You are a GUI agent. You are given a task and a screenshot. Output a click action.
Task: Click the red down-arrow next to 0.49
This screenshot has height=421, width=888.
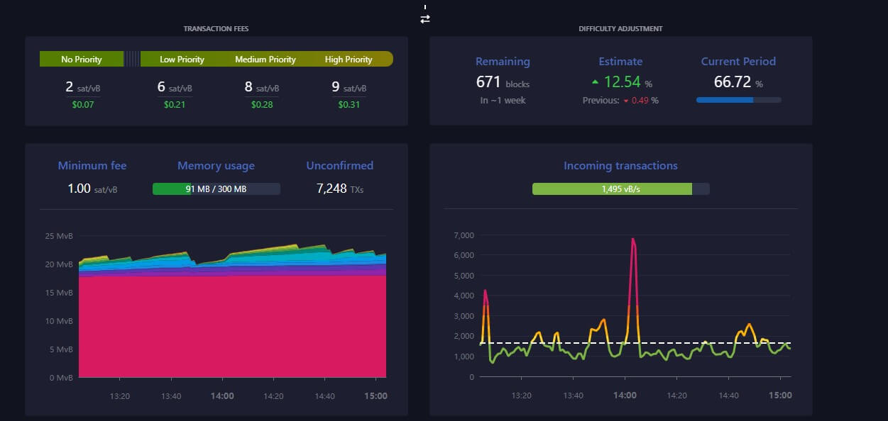pos(625,101)
